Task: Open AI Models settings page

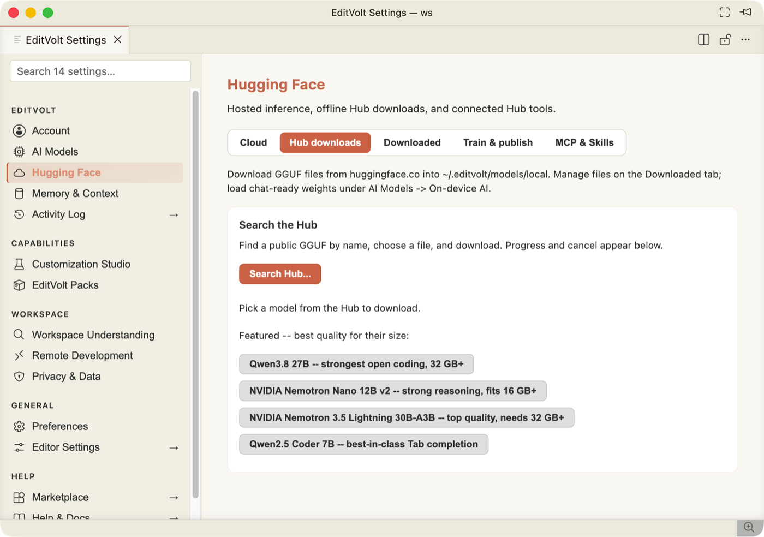Action: 95,152
